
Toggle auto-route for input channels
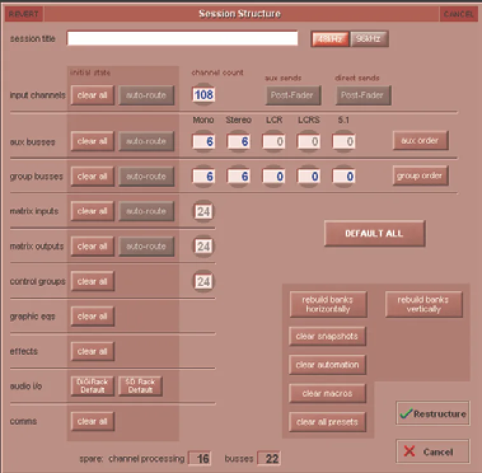pos(146,95)
